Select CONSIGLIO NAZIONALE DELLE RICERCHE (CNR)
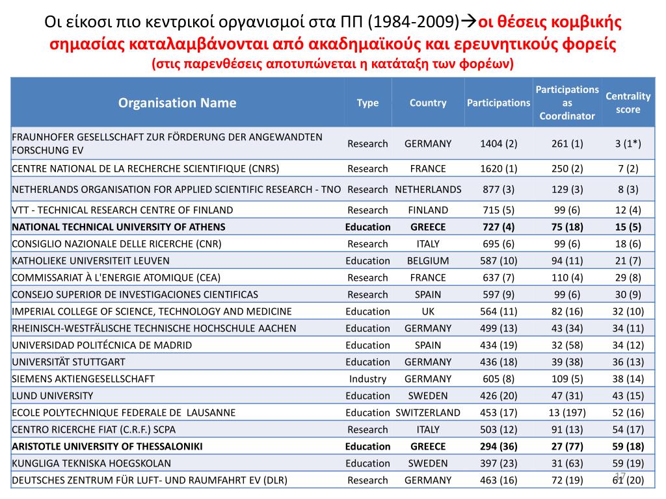Image resolution: width=666 pixels, height=499 pixels. (117, 244)
